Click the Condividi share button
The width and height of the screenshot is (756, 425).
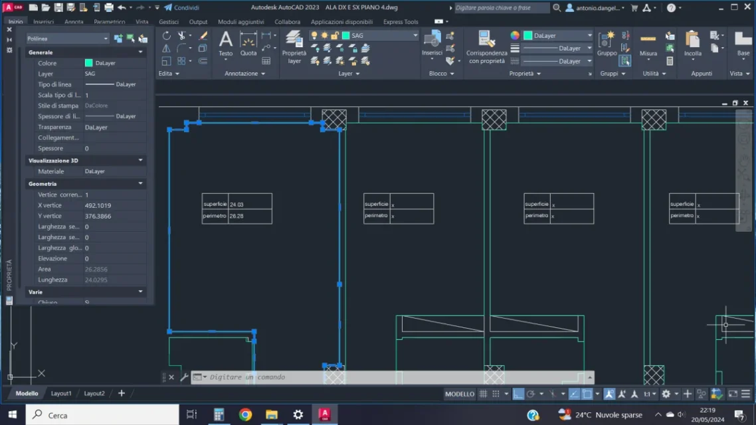coord(181,8)
